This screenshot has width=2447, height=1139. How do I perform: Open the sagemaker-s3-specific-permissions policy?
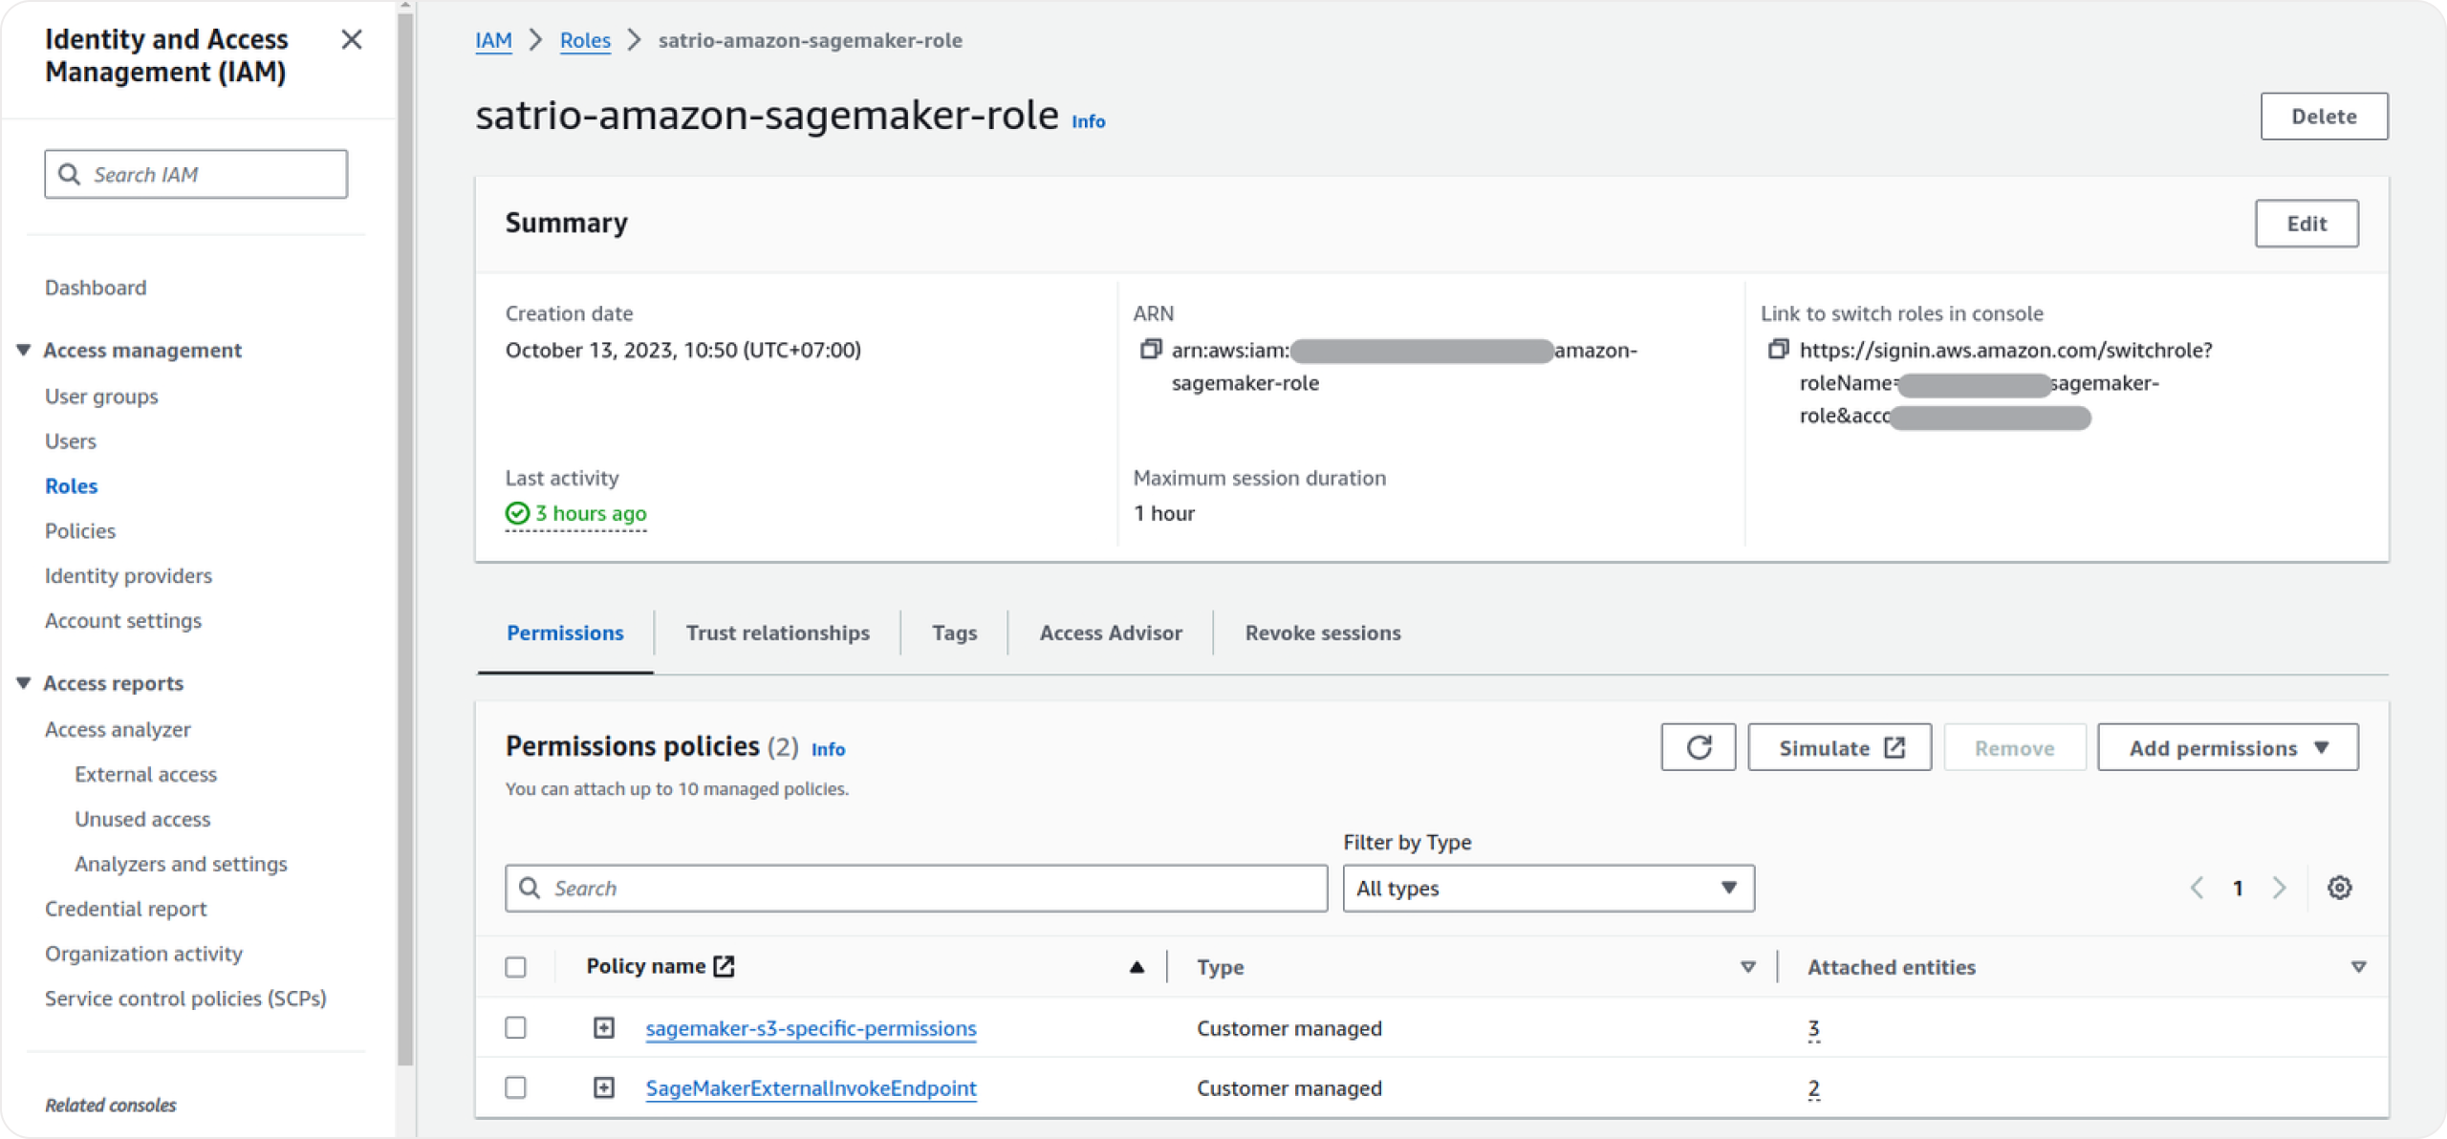pos(811,1027)
